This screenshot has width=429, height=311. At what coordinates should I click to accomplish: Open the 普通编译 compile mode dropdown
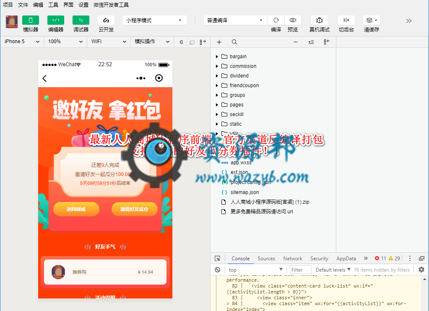click(x=236, y=20)
